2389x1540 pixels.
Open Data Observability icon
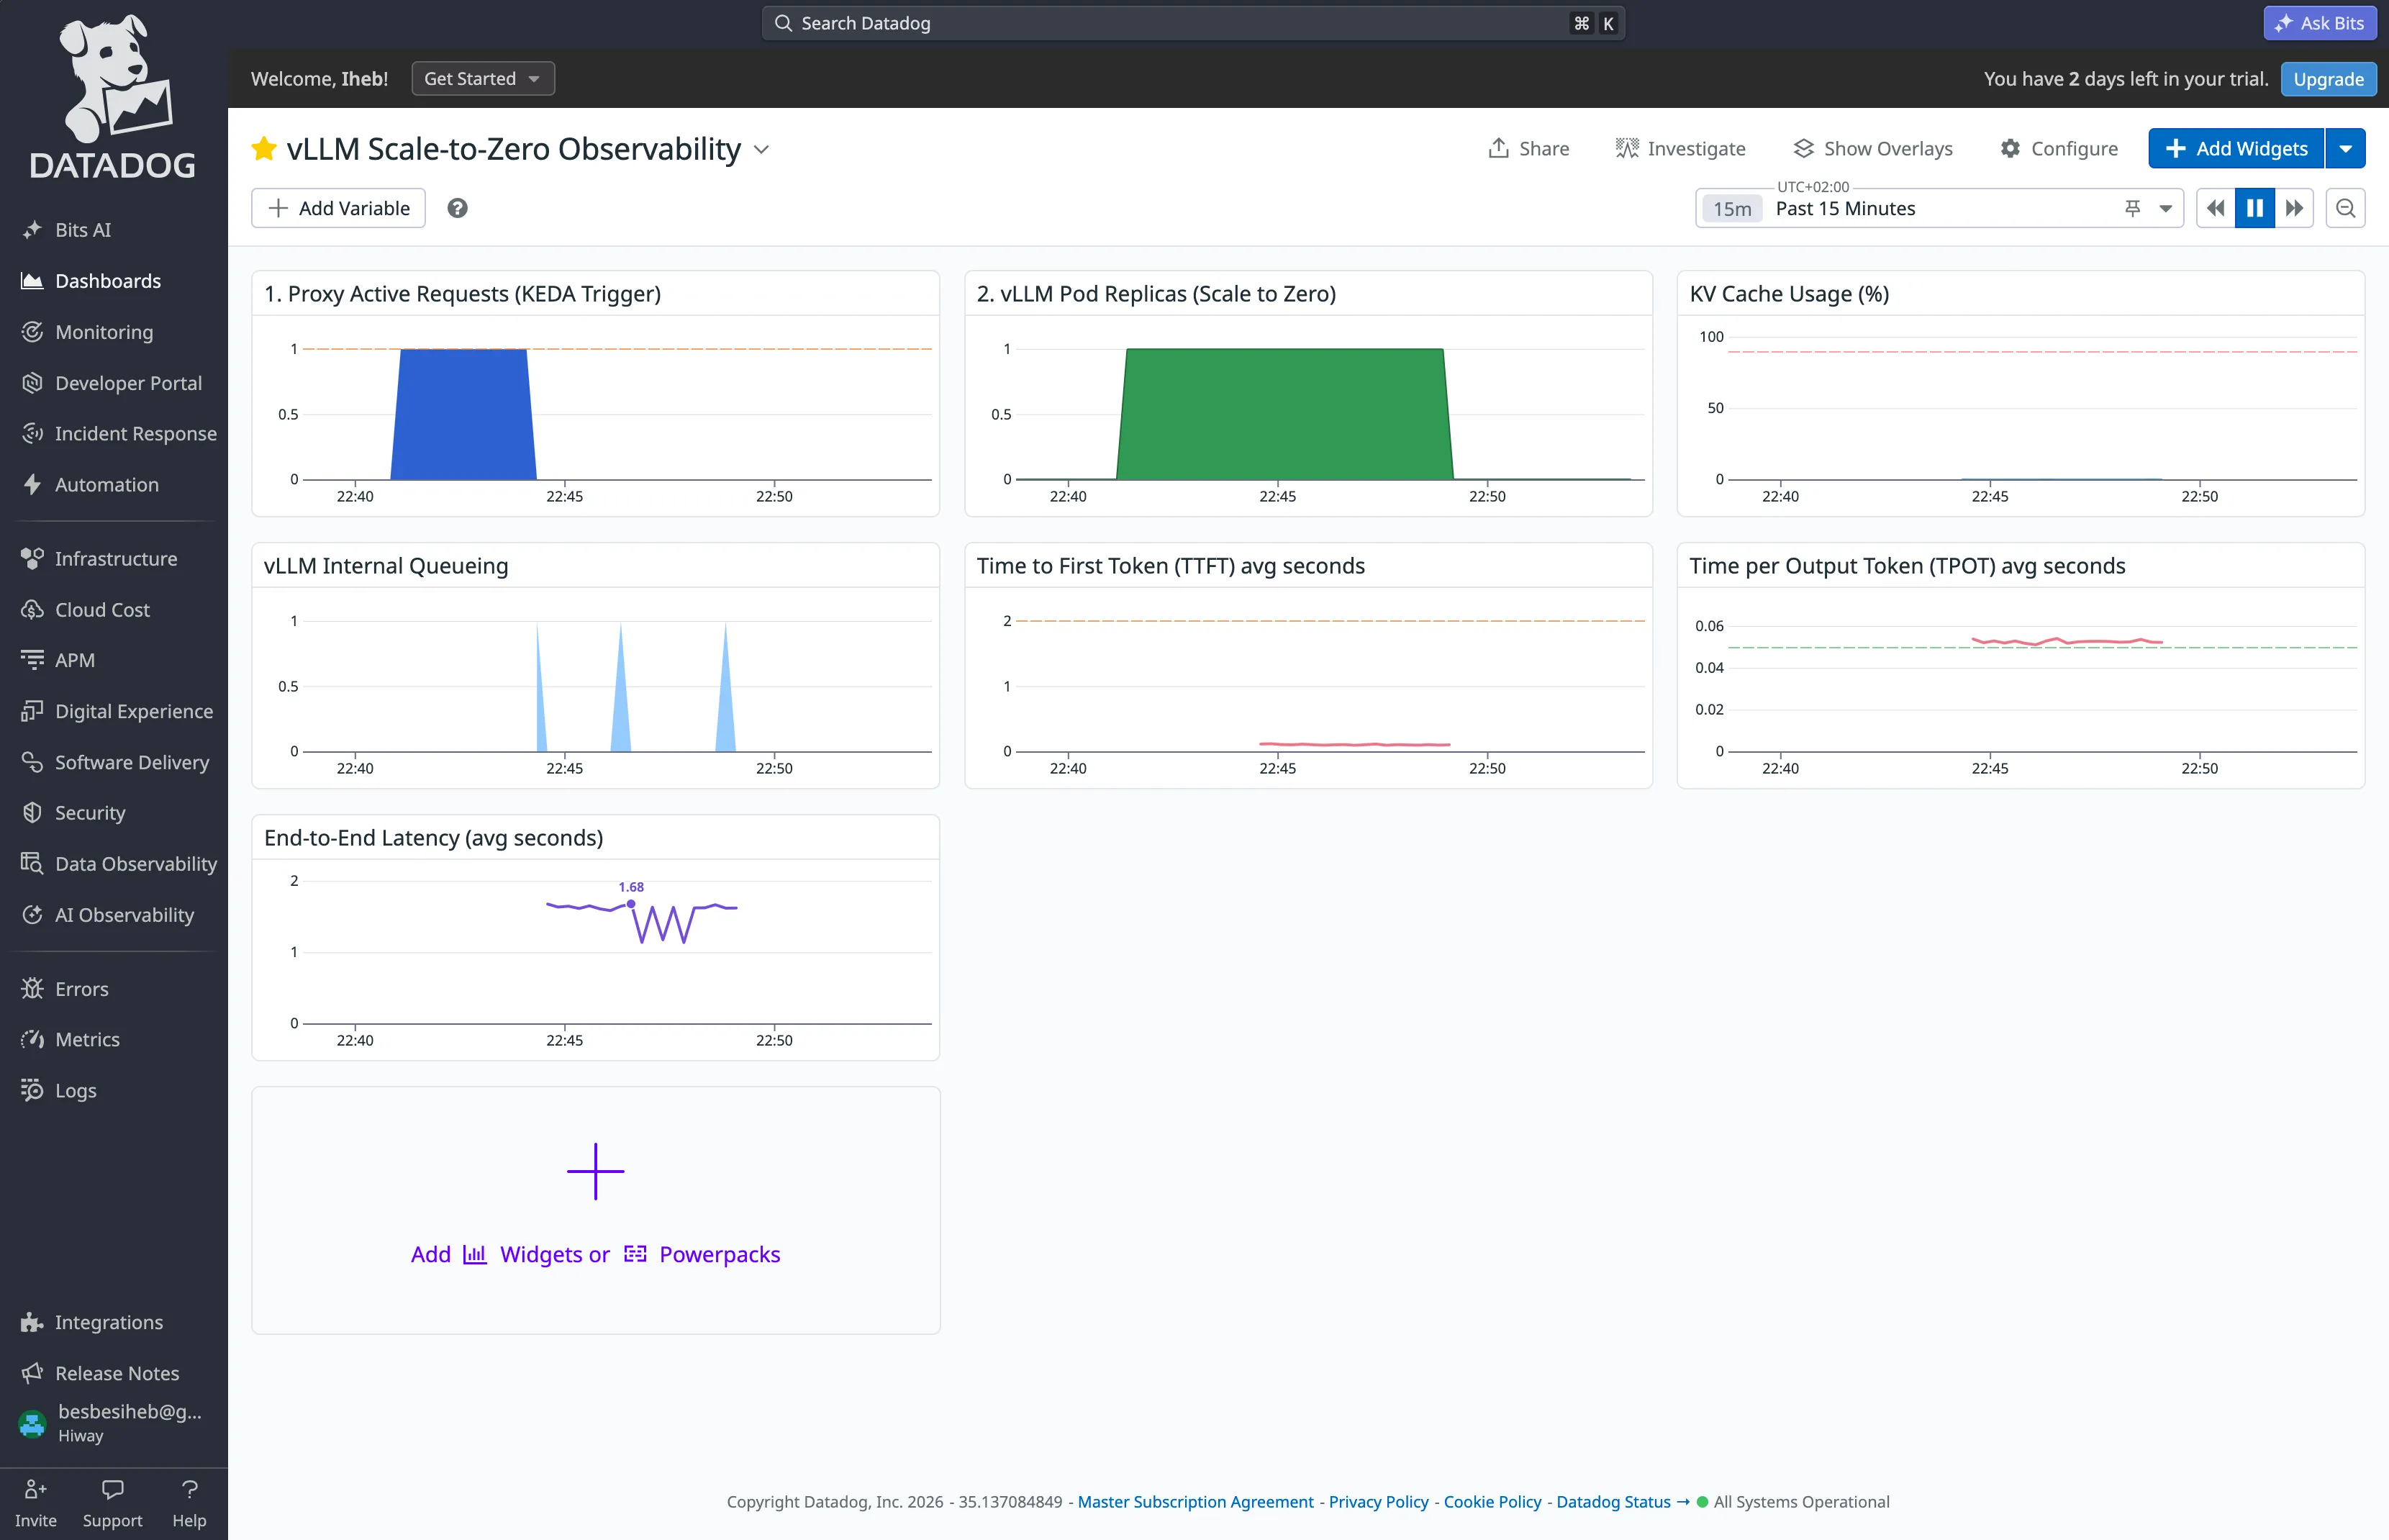click(x=32, y=864)
